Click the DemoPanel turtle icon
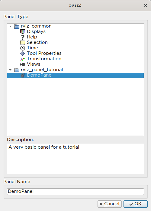This screenshot has height=211, width=151. [23, 75]
